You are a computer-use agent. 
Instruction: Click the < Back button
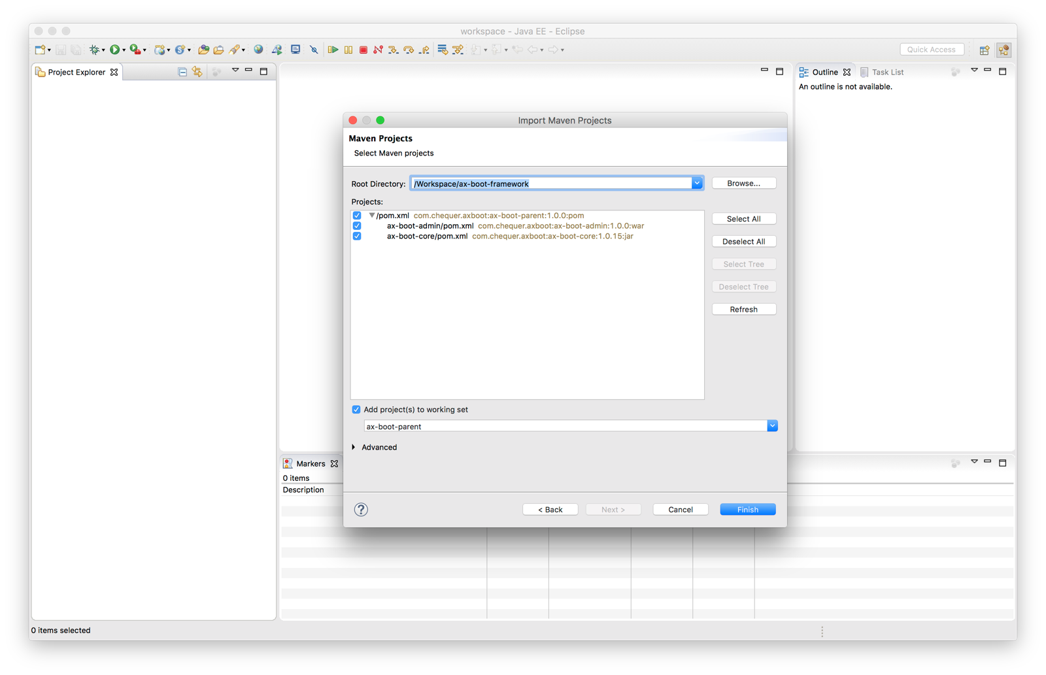coord(550,510)
